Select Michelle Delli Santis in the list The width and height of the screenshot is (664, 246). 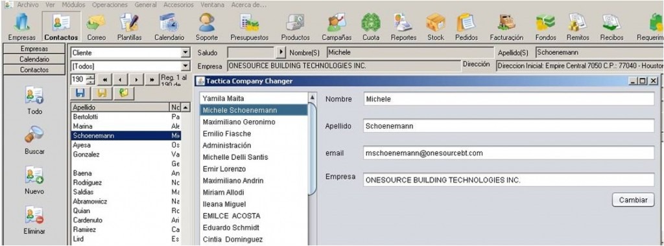point(254,157)
